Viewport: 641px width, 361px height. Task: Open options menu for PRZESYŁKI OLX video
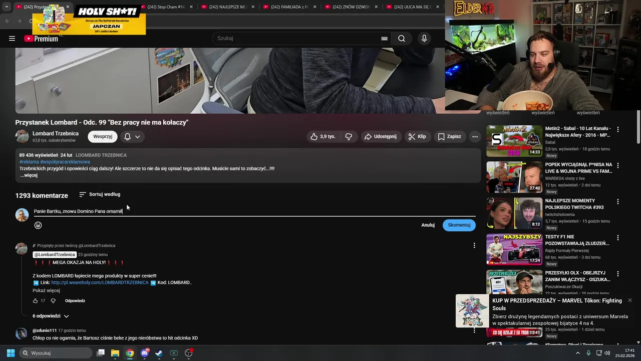[x=617, y=274]
